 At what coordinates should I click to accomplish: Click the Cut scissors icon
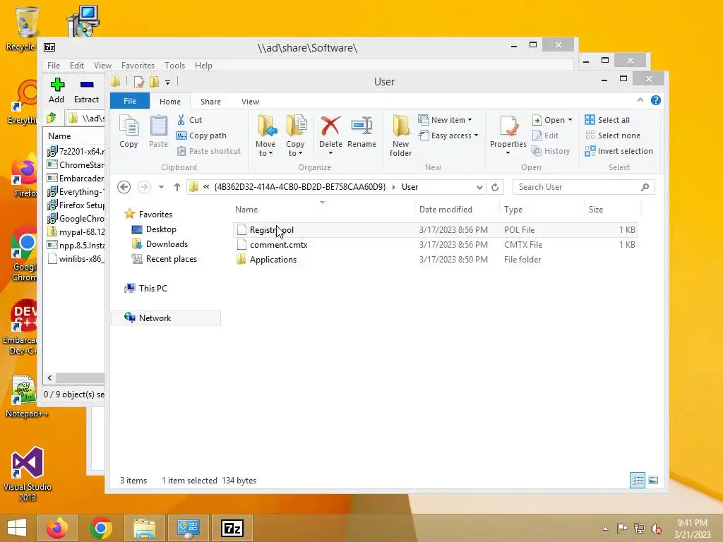pos(181,120)
